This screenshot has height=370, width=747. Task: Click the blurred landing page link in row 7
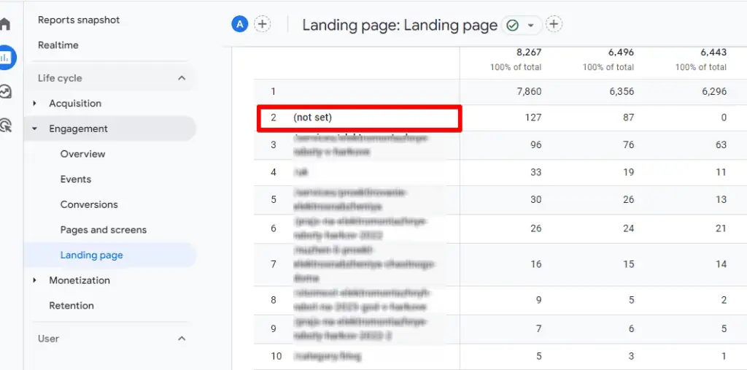(364, 263)
